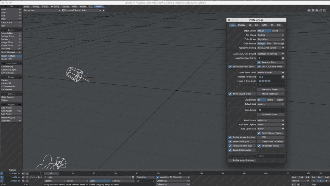Screen dimensions: 330x186
Task: Expand the Perspective view type dropdown
Action: click(x=42, y=10)
